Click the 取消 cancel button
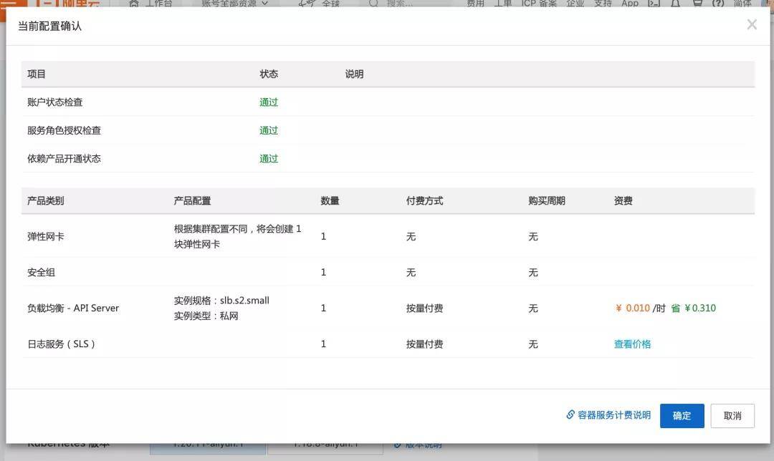The height and width of the screenshot is (461, 774). click(732, 416)
